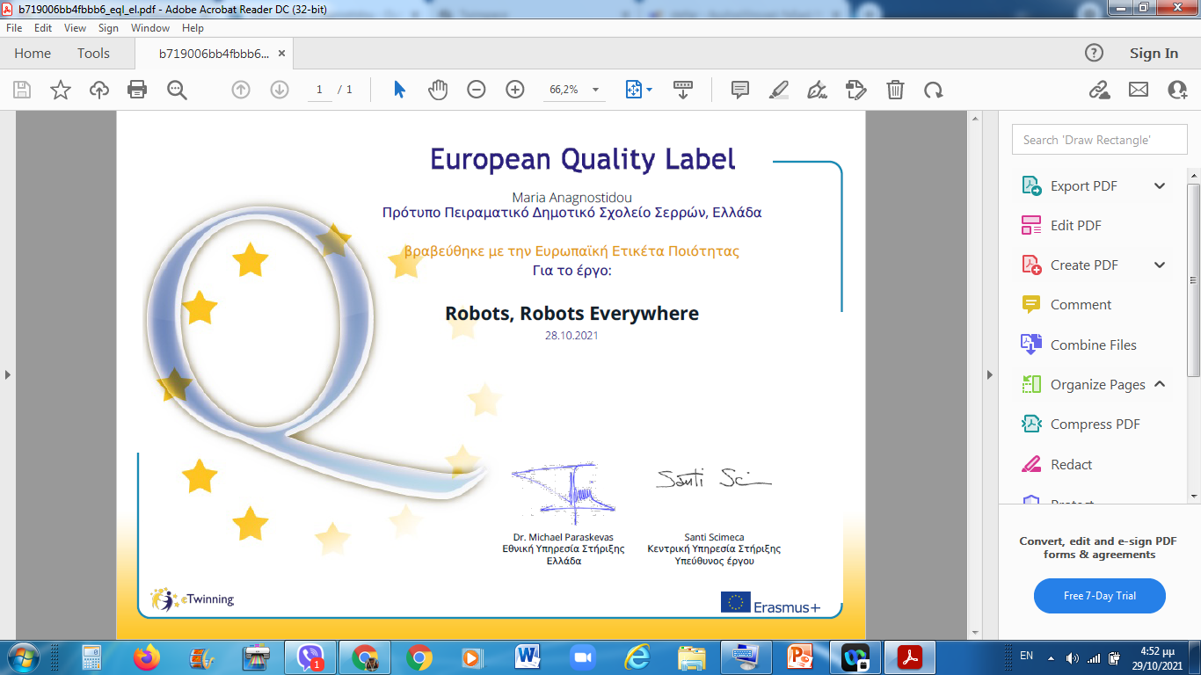Click the Zoom in plus icon

click(515, 90)
